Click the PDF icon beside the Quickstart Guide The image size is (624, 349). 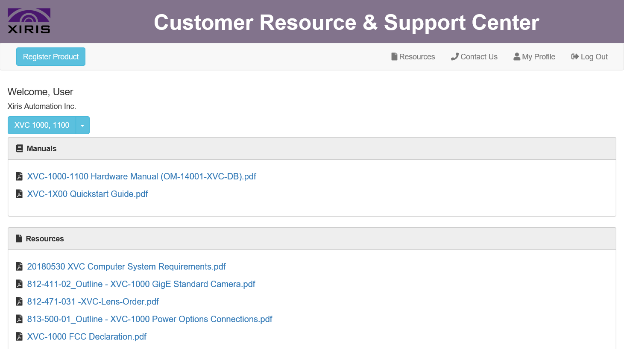pyautogui.click(x=19, y=194)
